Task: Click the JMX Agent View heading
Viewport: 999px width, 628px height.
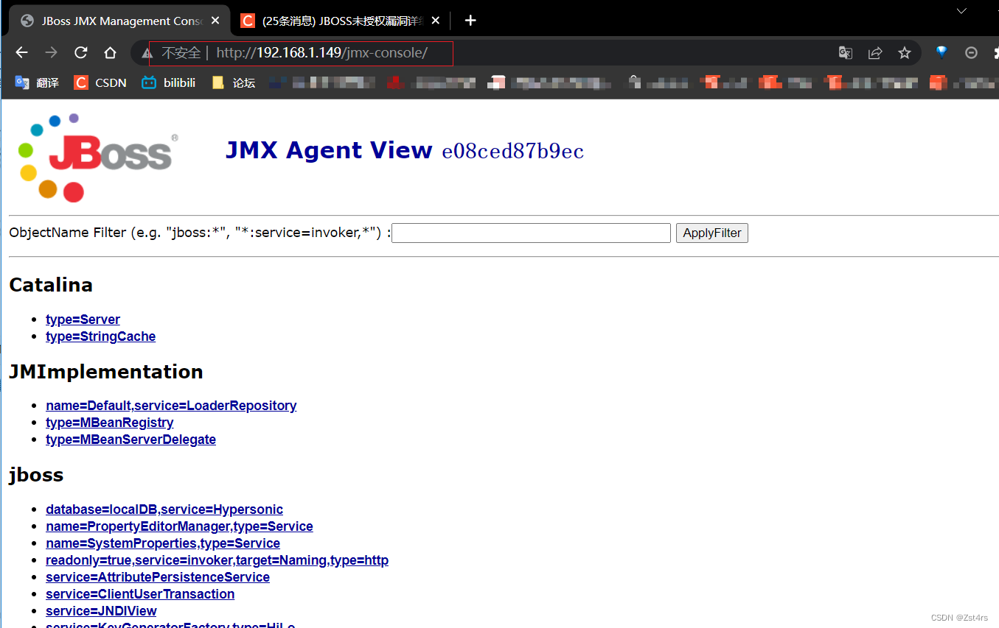Action: coord(329,150)
